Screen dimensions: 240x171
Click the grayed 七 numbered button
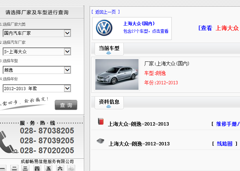coord(71,168)
